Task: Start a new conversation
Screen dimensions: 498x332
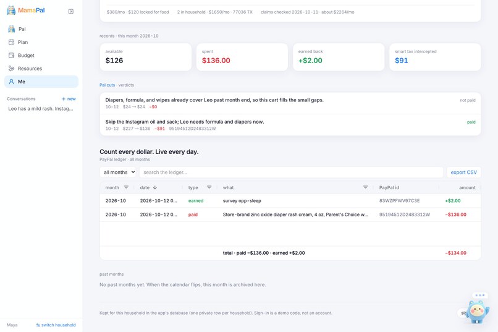Action: (x=69, y=99)
